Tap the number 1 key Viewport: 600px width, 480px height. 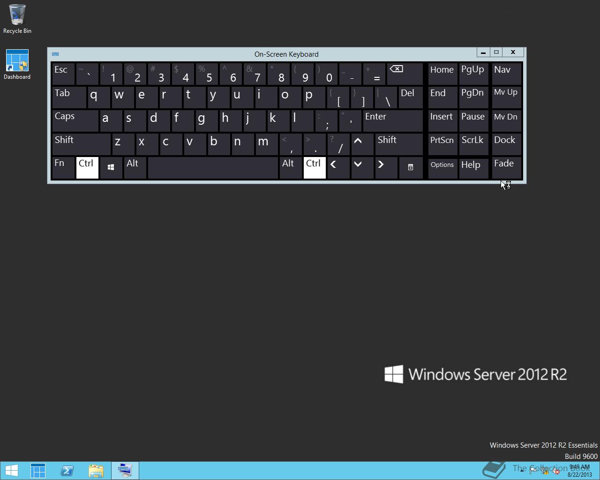(111, 74)
